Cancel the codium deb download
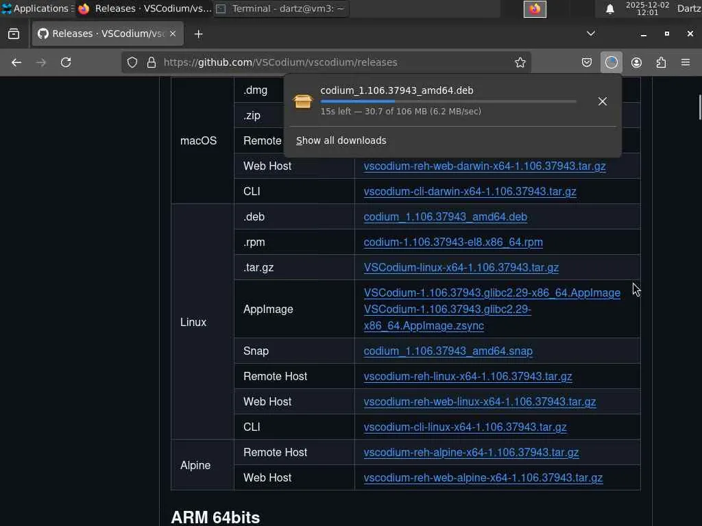The image size is (702, 526). (603, 101)
